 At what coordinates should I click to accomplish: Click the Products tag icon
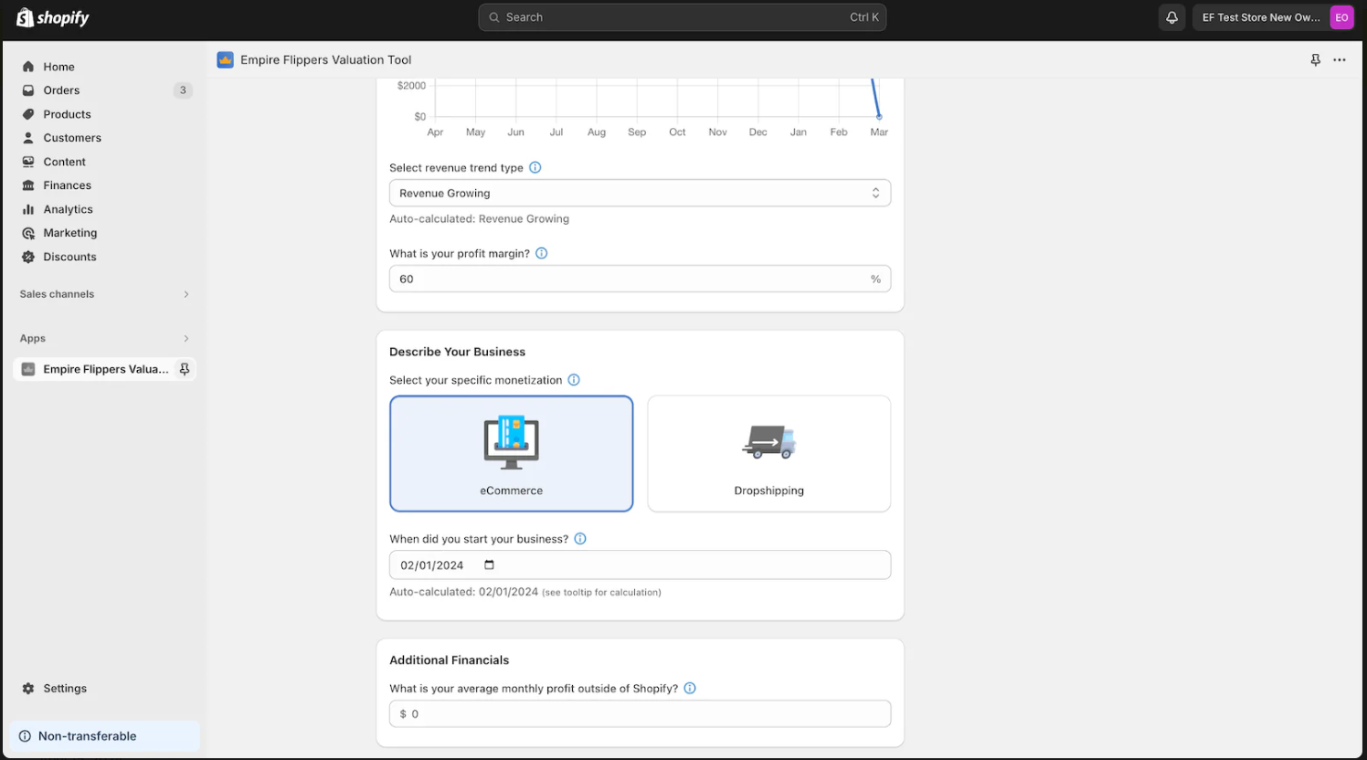[28, 114]
